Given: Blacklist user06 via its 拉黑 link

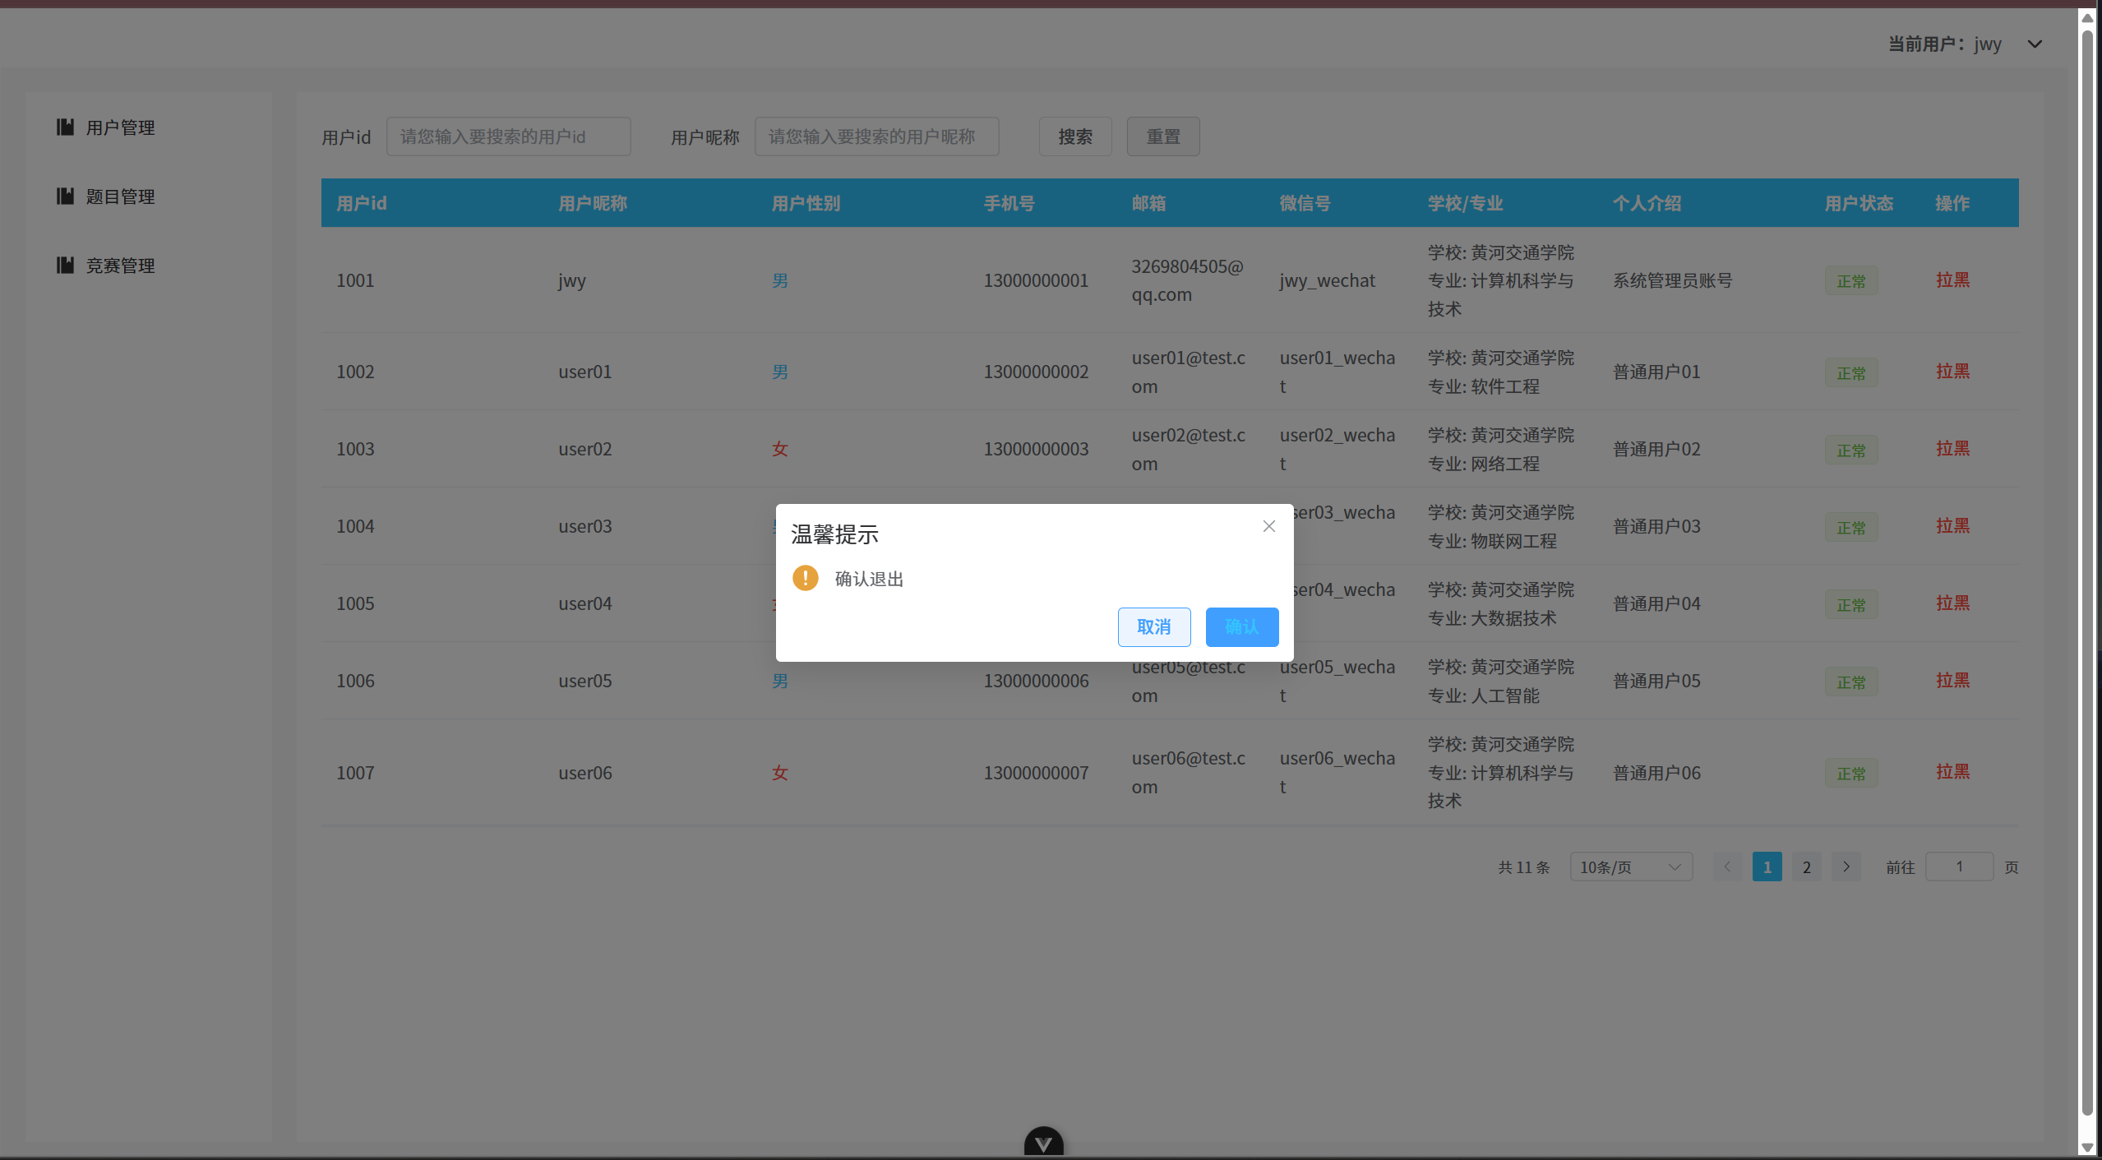Looking at the screenshot, I should (x=1952, y=772).
